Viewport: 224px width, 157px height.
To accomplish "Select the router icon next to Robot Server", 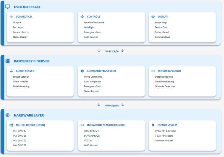I will pos(11,71).
